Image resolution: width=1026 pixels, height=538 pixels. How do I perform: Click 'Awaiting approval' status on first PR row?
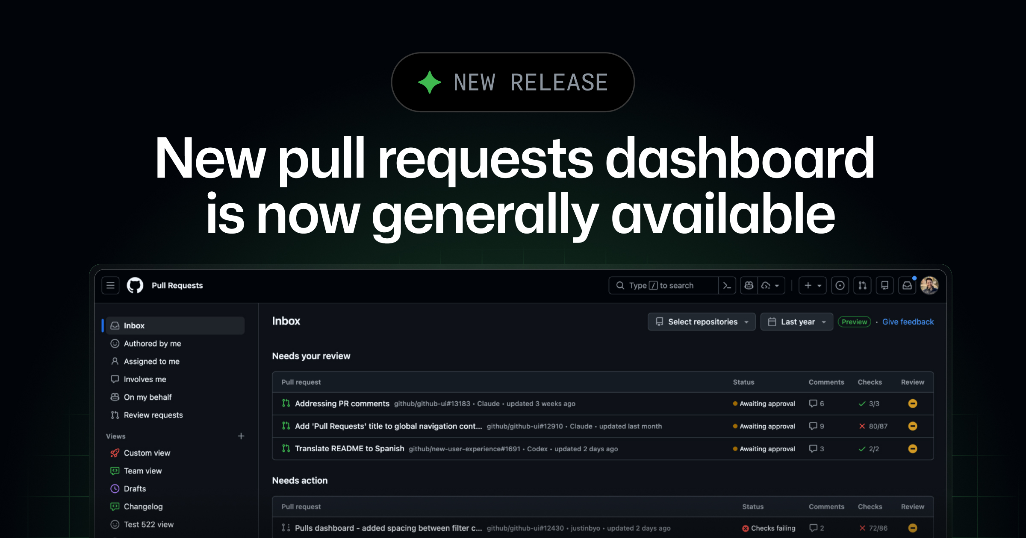764,403
